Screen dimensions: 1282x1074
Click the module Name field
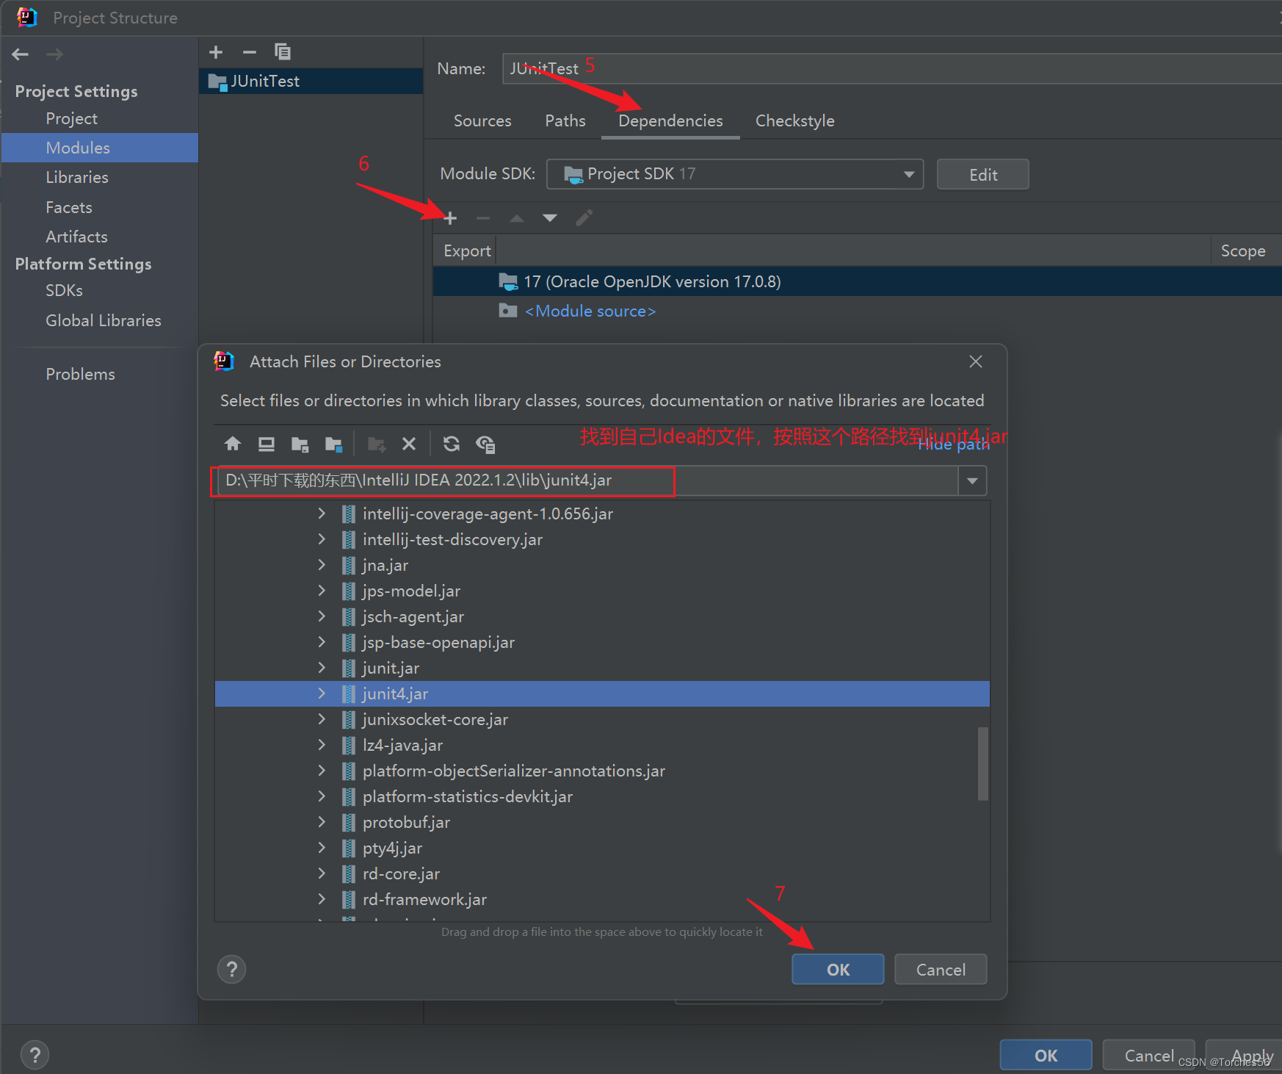(x=891, y=68)
